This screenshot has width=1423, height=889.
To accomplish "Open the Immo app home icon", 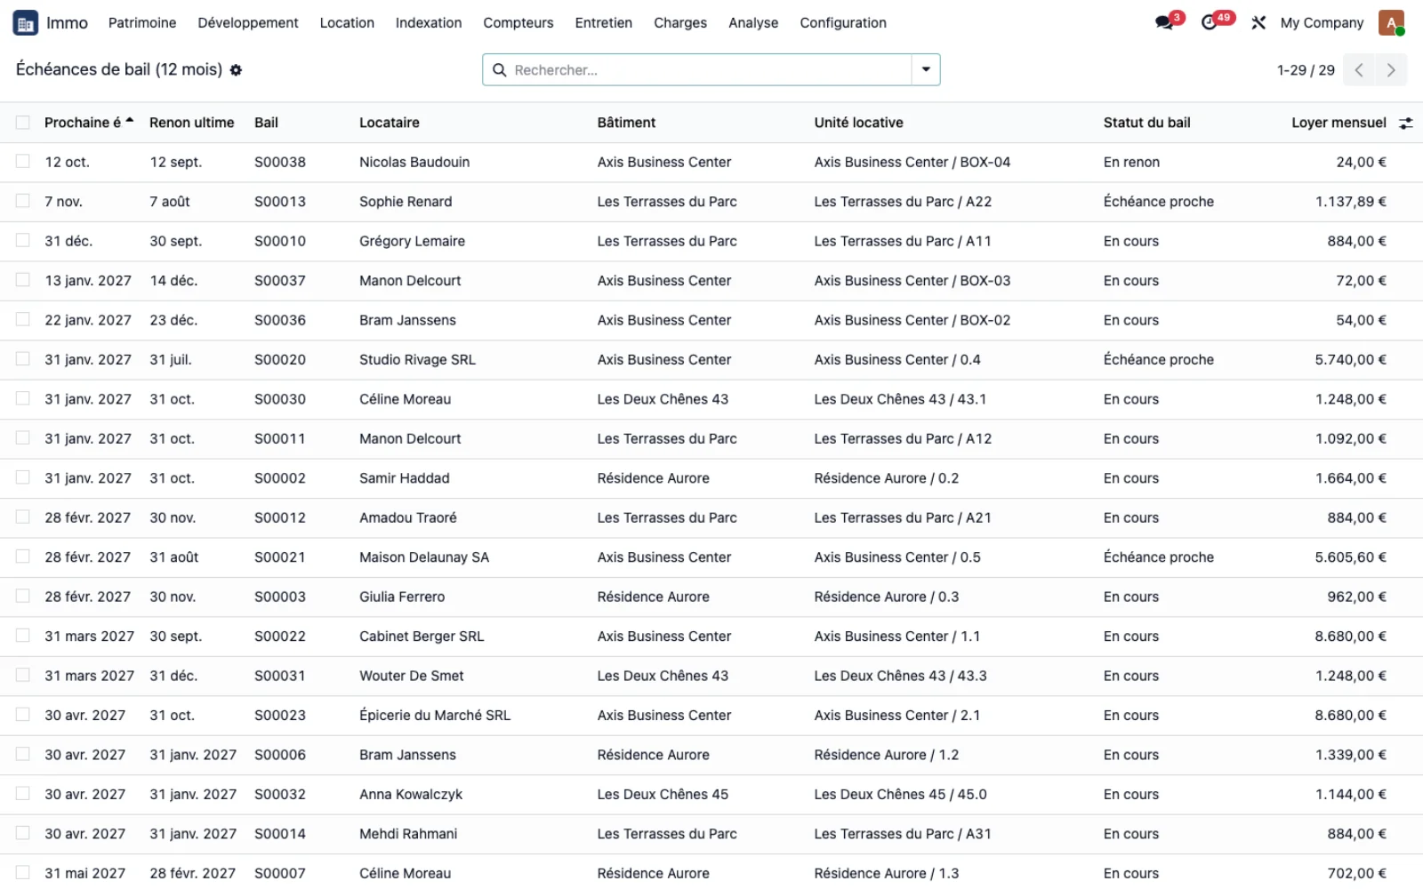I will [x=25, y=23].
